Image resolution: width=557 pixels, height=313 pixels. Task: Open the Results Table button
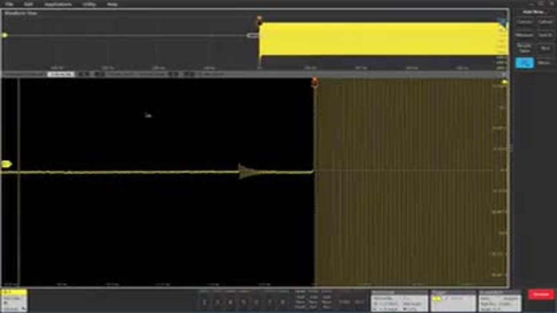tap(524, 48)
